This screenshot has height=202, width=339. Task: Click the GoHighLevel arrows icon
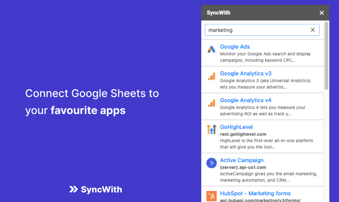point(211,129)
